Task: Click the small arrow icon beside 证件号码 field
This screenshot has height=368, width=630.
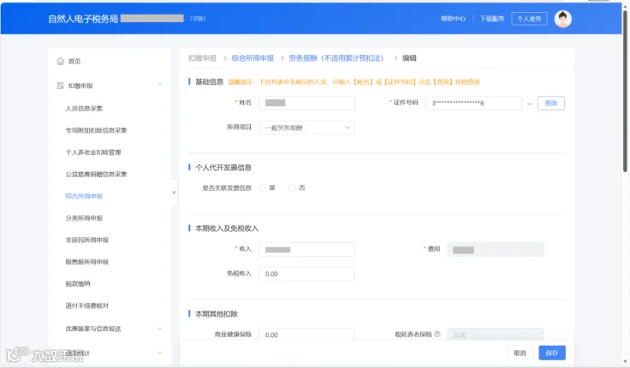Action: 530,104
